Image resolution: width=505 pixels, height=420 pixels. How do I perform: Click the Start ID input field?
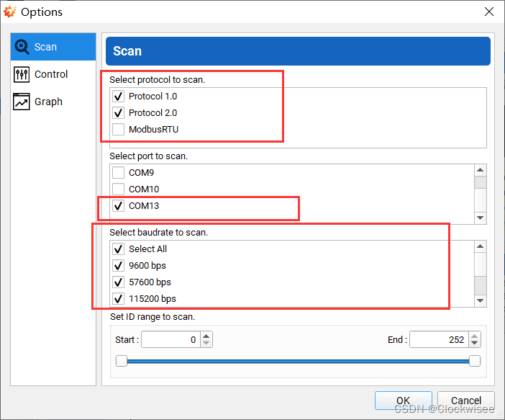point(170,340)
